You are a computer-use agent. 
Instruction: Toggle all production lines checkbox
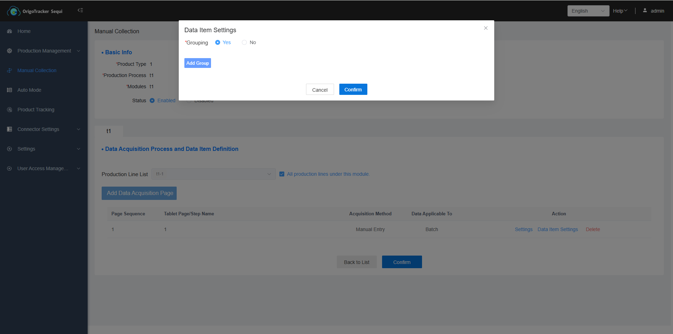(x=282, y=174)
